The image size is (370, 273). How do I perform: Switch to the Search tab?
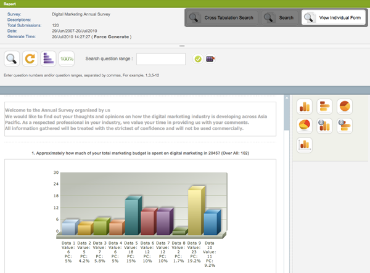pos(278,18)
